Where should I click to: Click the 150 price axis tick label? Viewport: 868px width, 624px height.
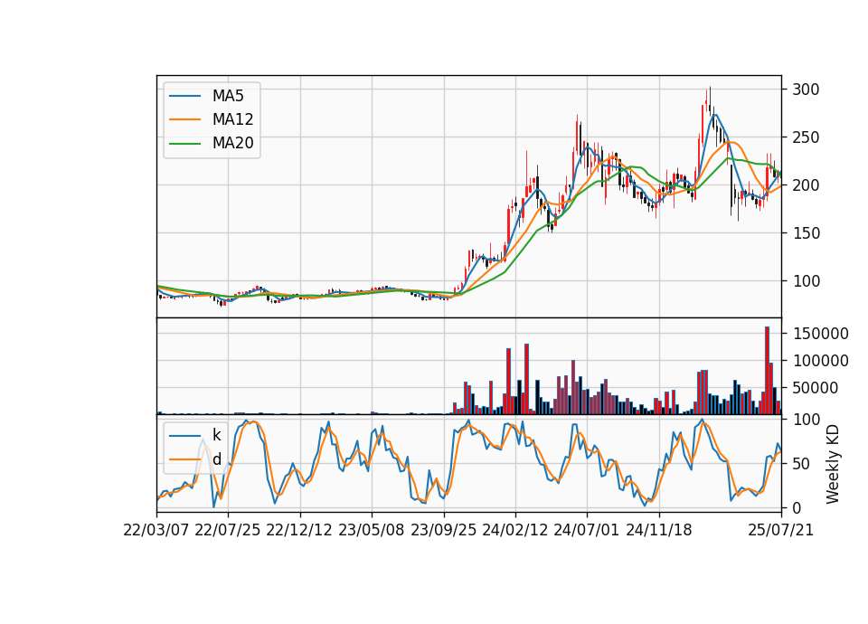[x=806, y=233]
